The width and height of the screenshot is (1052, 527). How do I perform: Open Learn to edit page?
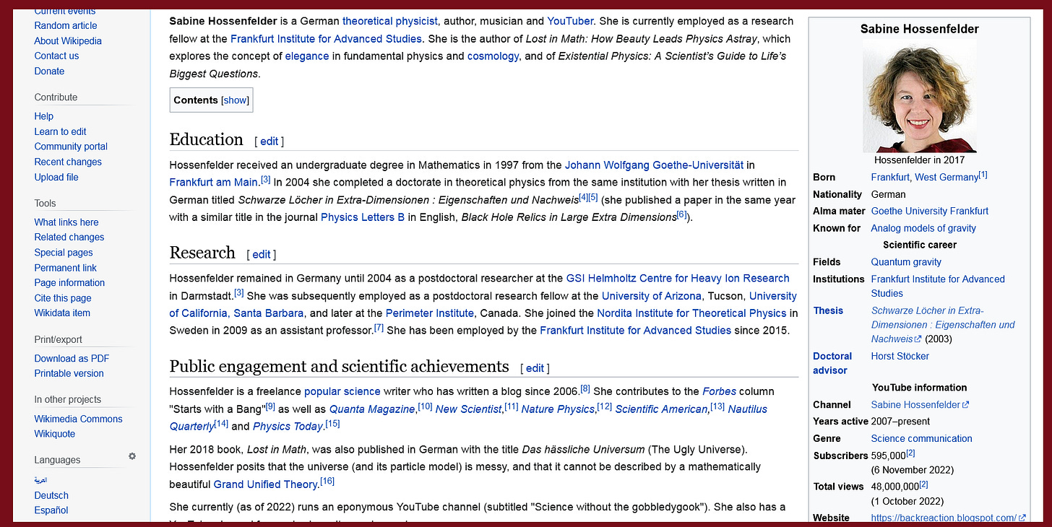coord(60,131)
